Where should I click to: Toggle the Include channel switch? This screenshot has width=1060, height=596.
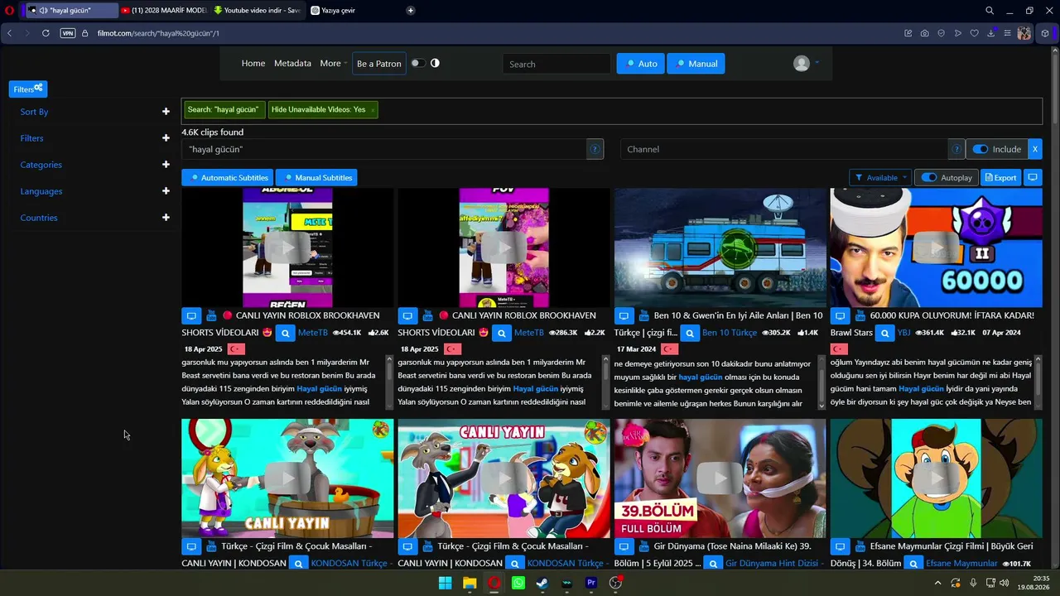pos(980,149)
